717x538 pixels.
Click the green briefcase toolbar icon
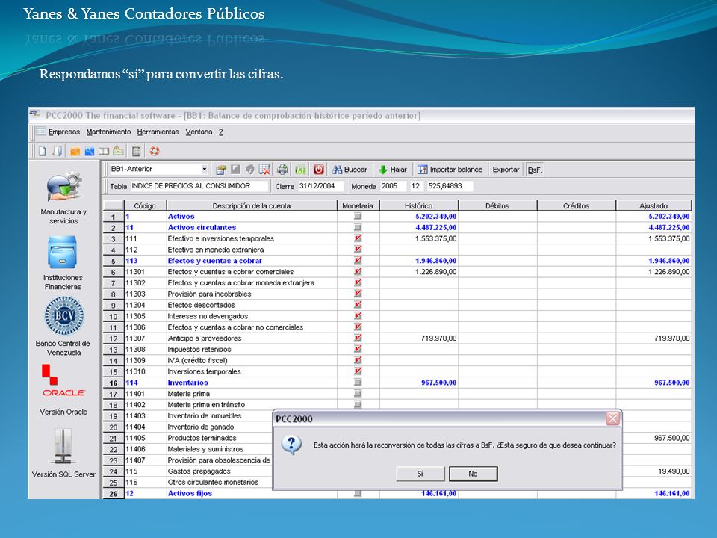tap(119, 151)
